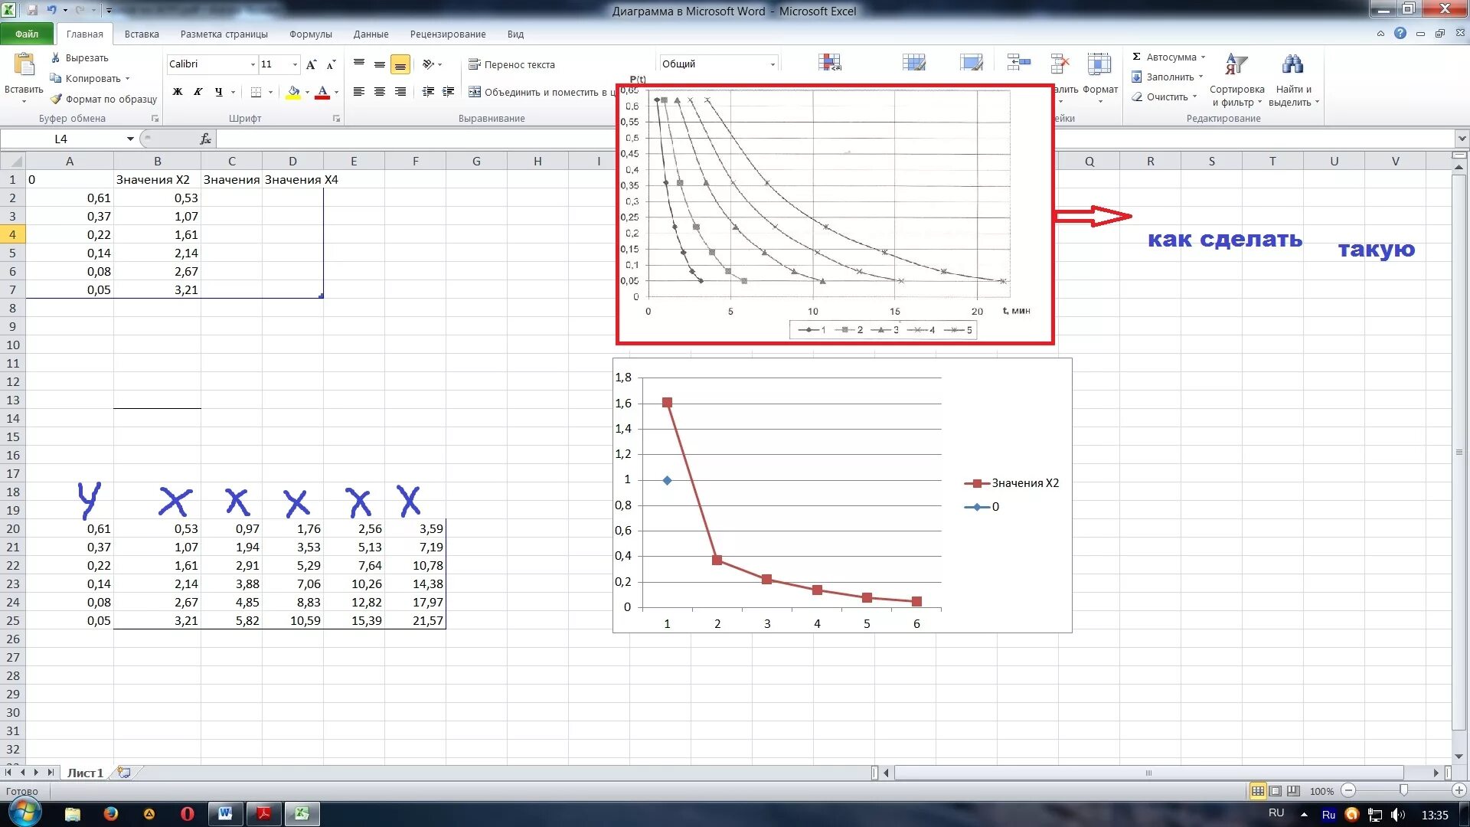Click the Format Painter brush icon
The height and width of the screenshot is (827, 1470).
pos(56,99)
